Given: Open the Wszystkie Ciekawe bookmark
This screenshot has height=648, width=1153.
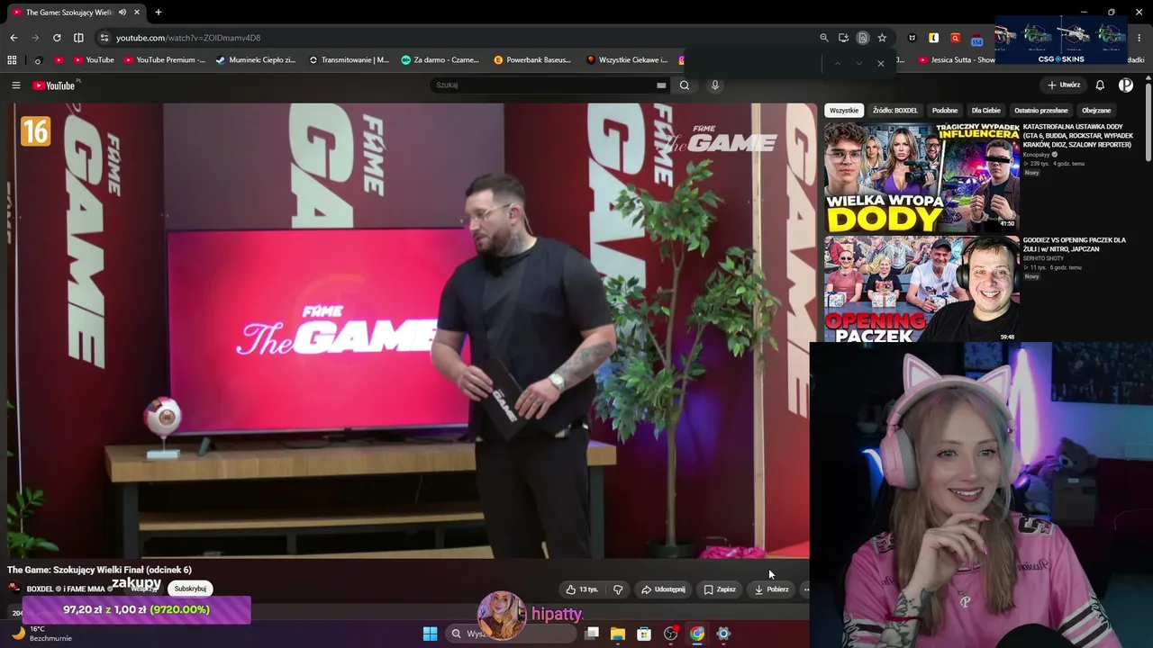Looking at the screenshot, I should 627,60.
